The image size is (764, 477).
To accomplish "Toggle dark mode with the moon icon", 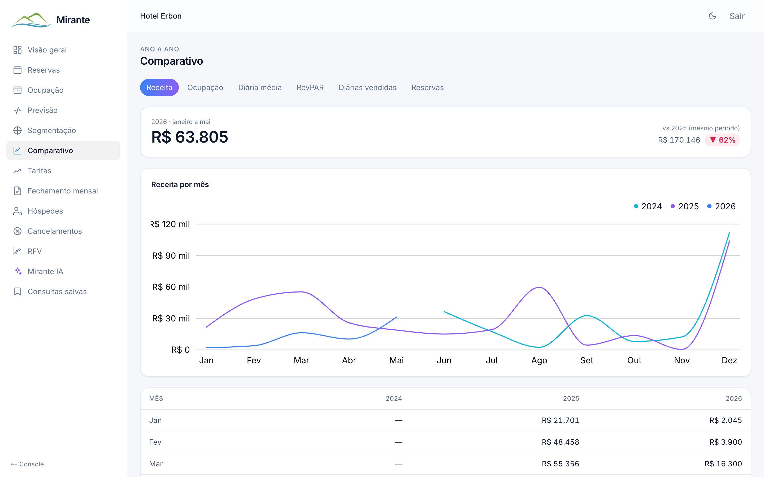I will 713,16.
